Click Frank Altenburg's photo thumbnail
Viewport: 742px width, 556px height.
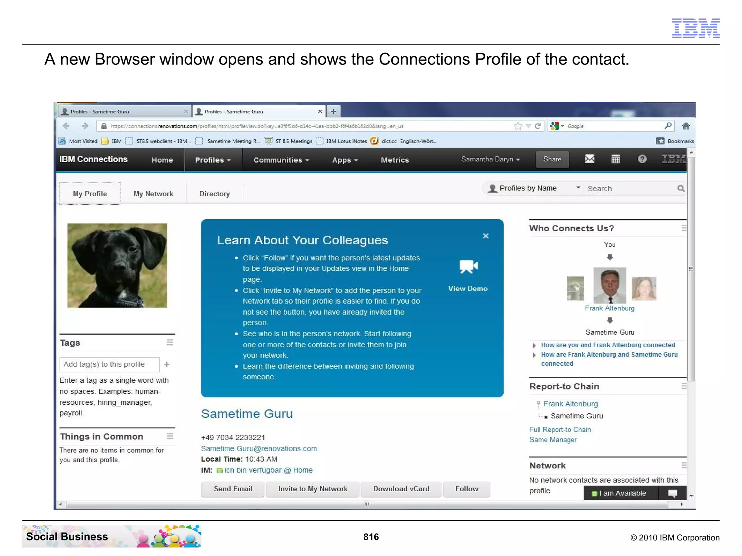(x=609, y=285)
